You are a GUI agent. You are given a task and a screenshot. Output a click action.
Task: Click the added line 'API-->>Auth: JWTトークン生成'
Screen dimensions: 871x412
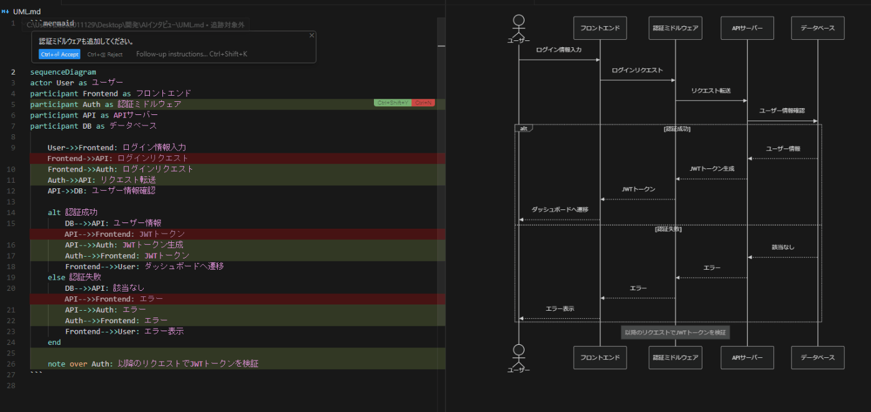click(124, 245)
